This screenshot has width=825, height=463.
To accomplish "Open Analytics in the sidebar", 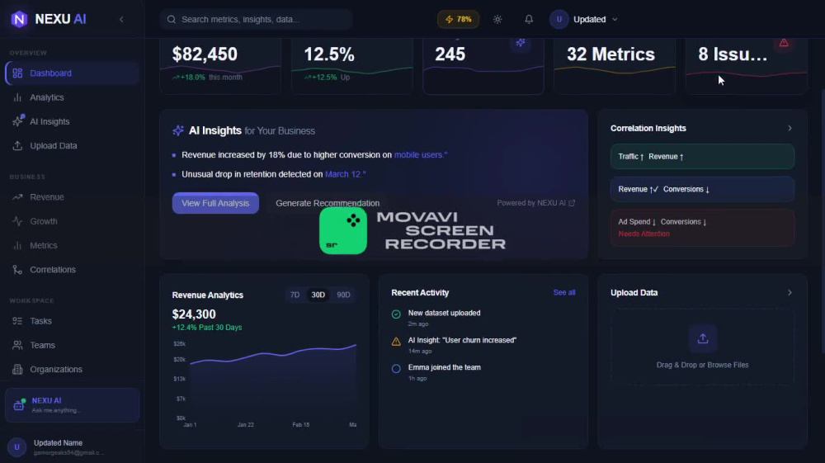I will pyautogui.click(x=72, y=97).
